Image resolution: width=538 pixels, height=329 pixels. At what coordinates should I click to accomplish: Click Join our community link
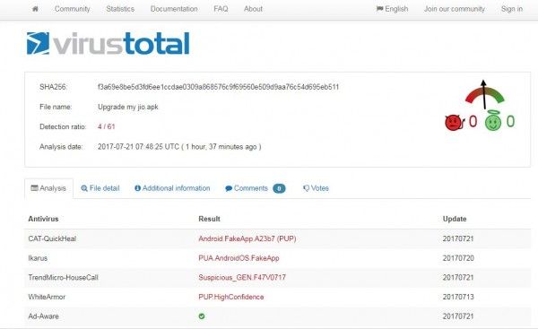[x=455, y=9]
